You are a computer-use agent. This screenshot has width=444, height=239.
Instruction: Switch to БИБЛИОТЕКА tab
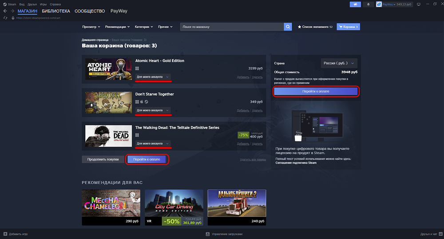(56, 11)
